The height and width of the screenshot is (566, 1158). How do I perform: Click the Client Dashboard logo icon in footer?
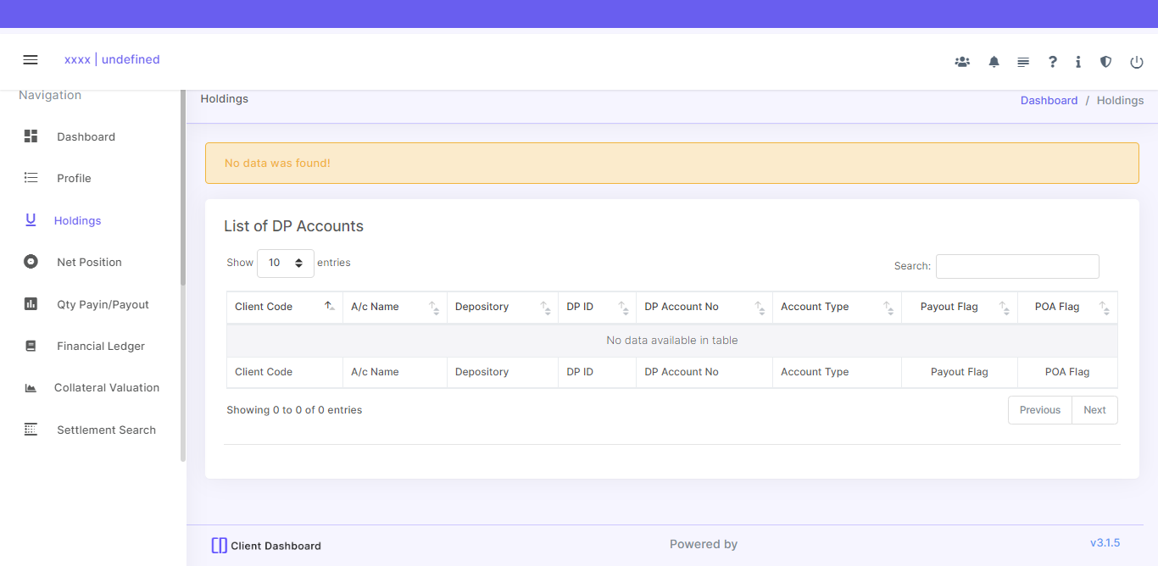point(219,546)
